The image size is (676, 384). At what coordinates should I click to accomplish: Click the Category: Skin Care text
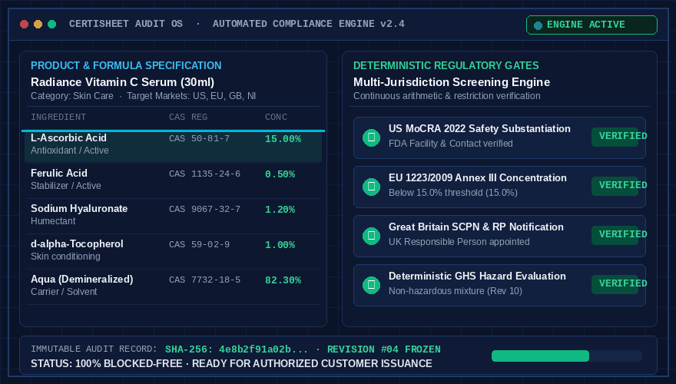[72, 96]
